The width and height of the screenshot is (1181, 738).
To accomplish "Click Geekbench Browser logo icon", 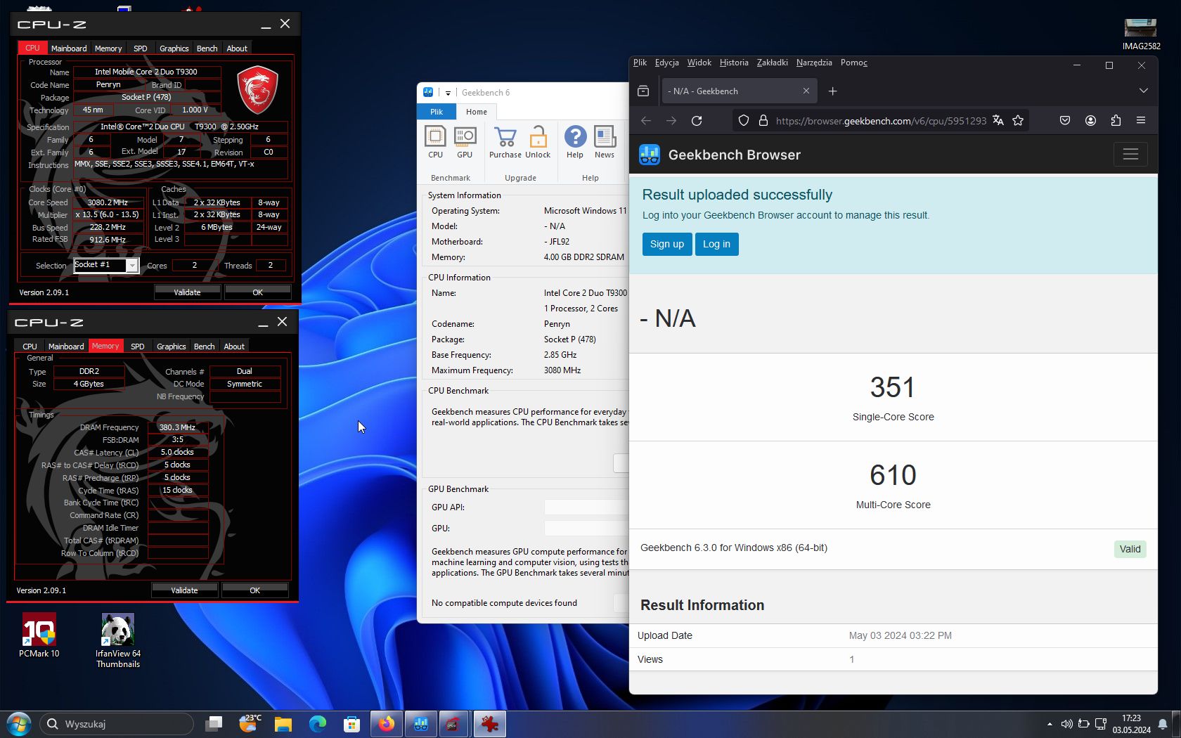I will (x=650, y=155).
